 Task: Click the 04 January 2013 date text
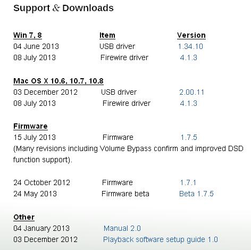click(x=41, y=228)
